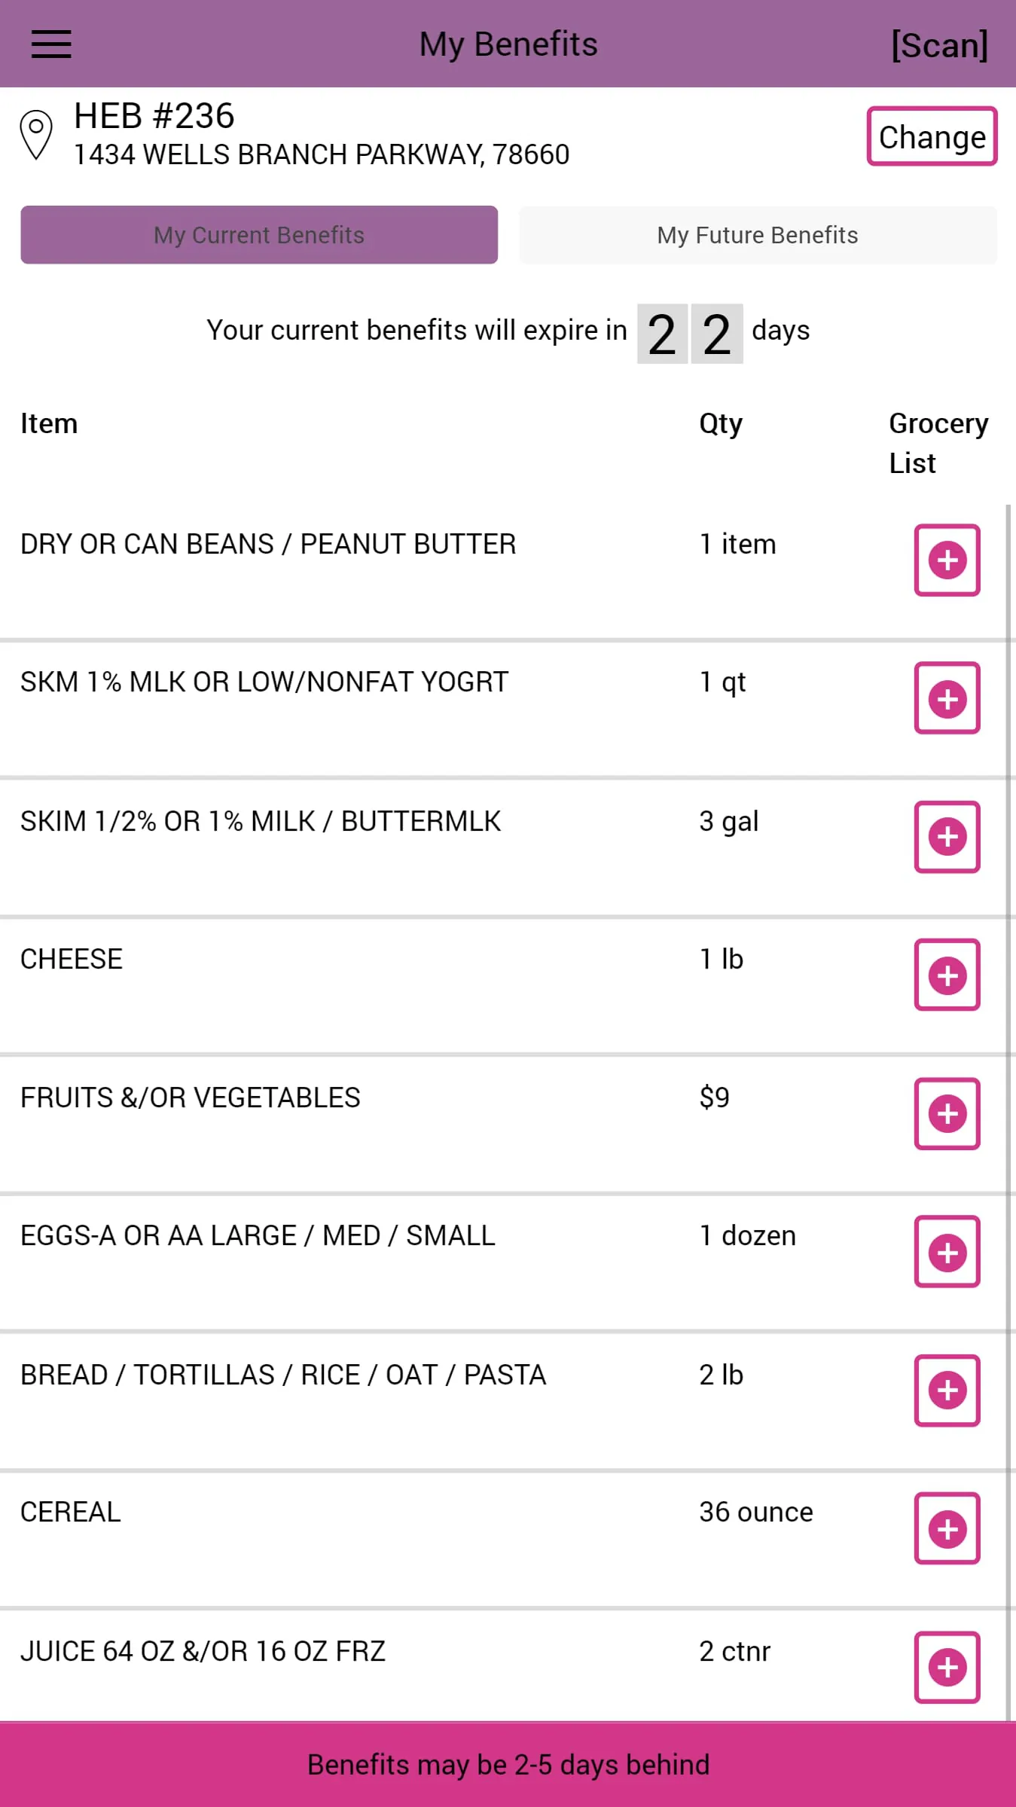Image resolution: width=1016 pixels, height=1807 pixels.
Task: Switch to My Future Benefits tab
Action: tap(757, 235)
